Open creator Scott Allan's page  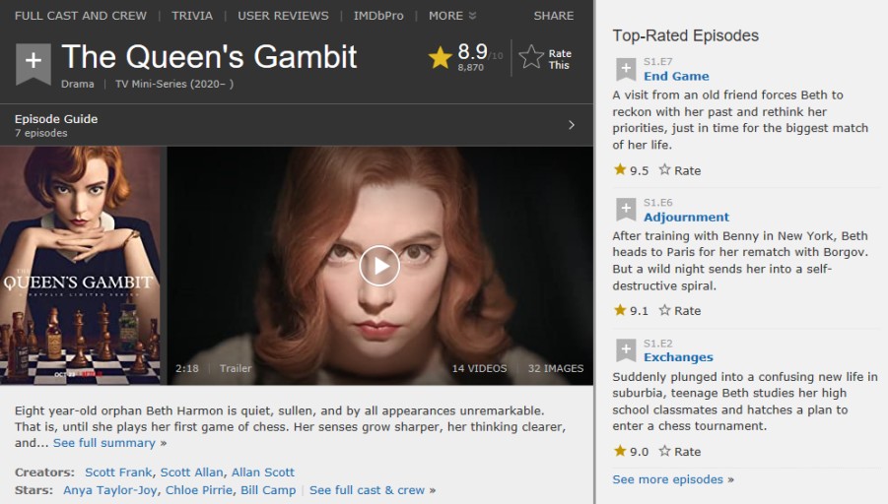191,472
